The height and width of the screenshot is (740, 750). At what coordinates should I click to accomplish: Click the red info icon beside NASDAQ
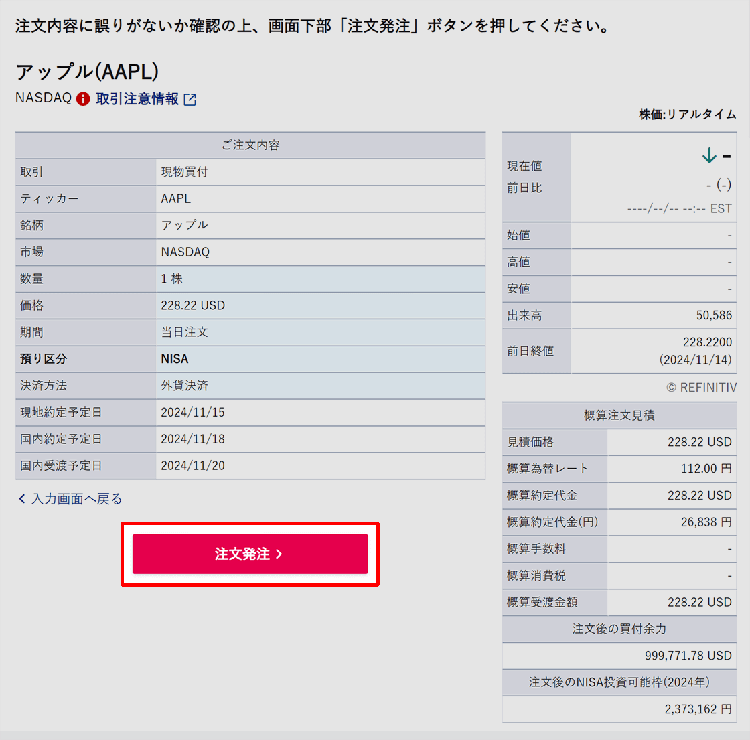pyautogui.click(x=83, y=99)
